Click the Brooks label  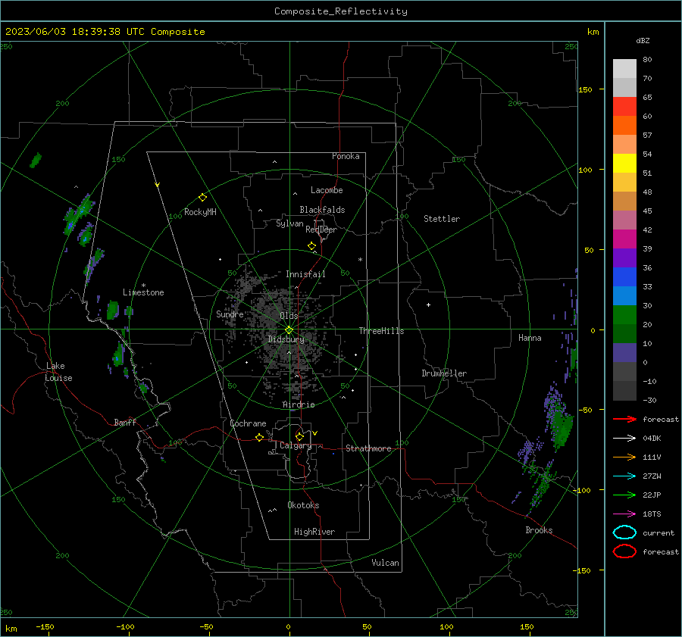[x=539, y=530]
